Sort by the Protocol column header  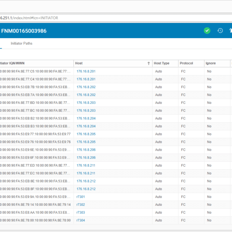pos(186,63)
